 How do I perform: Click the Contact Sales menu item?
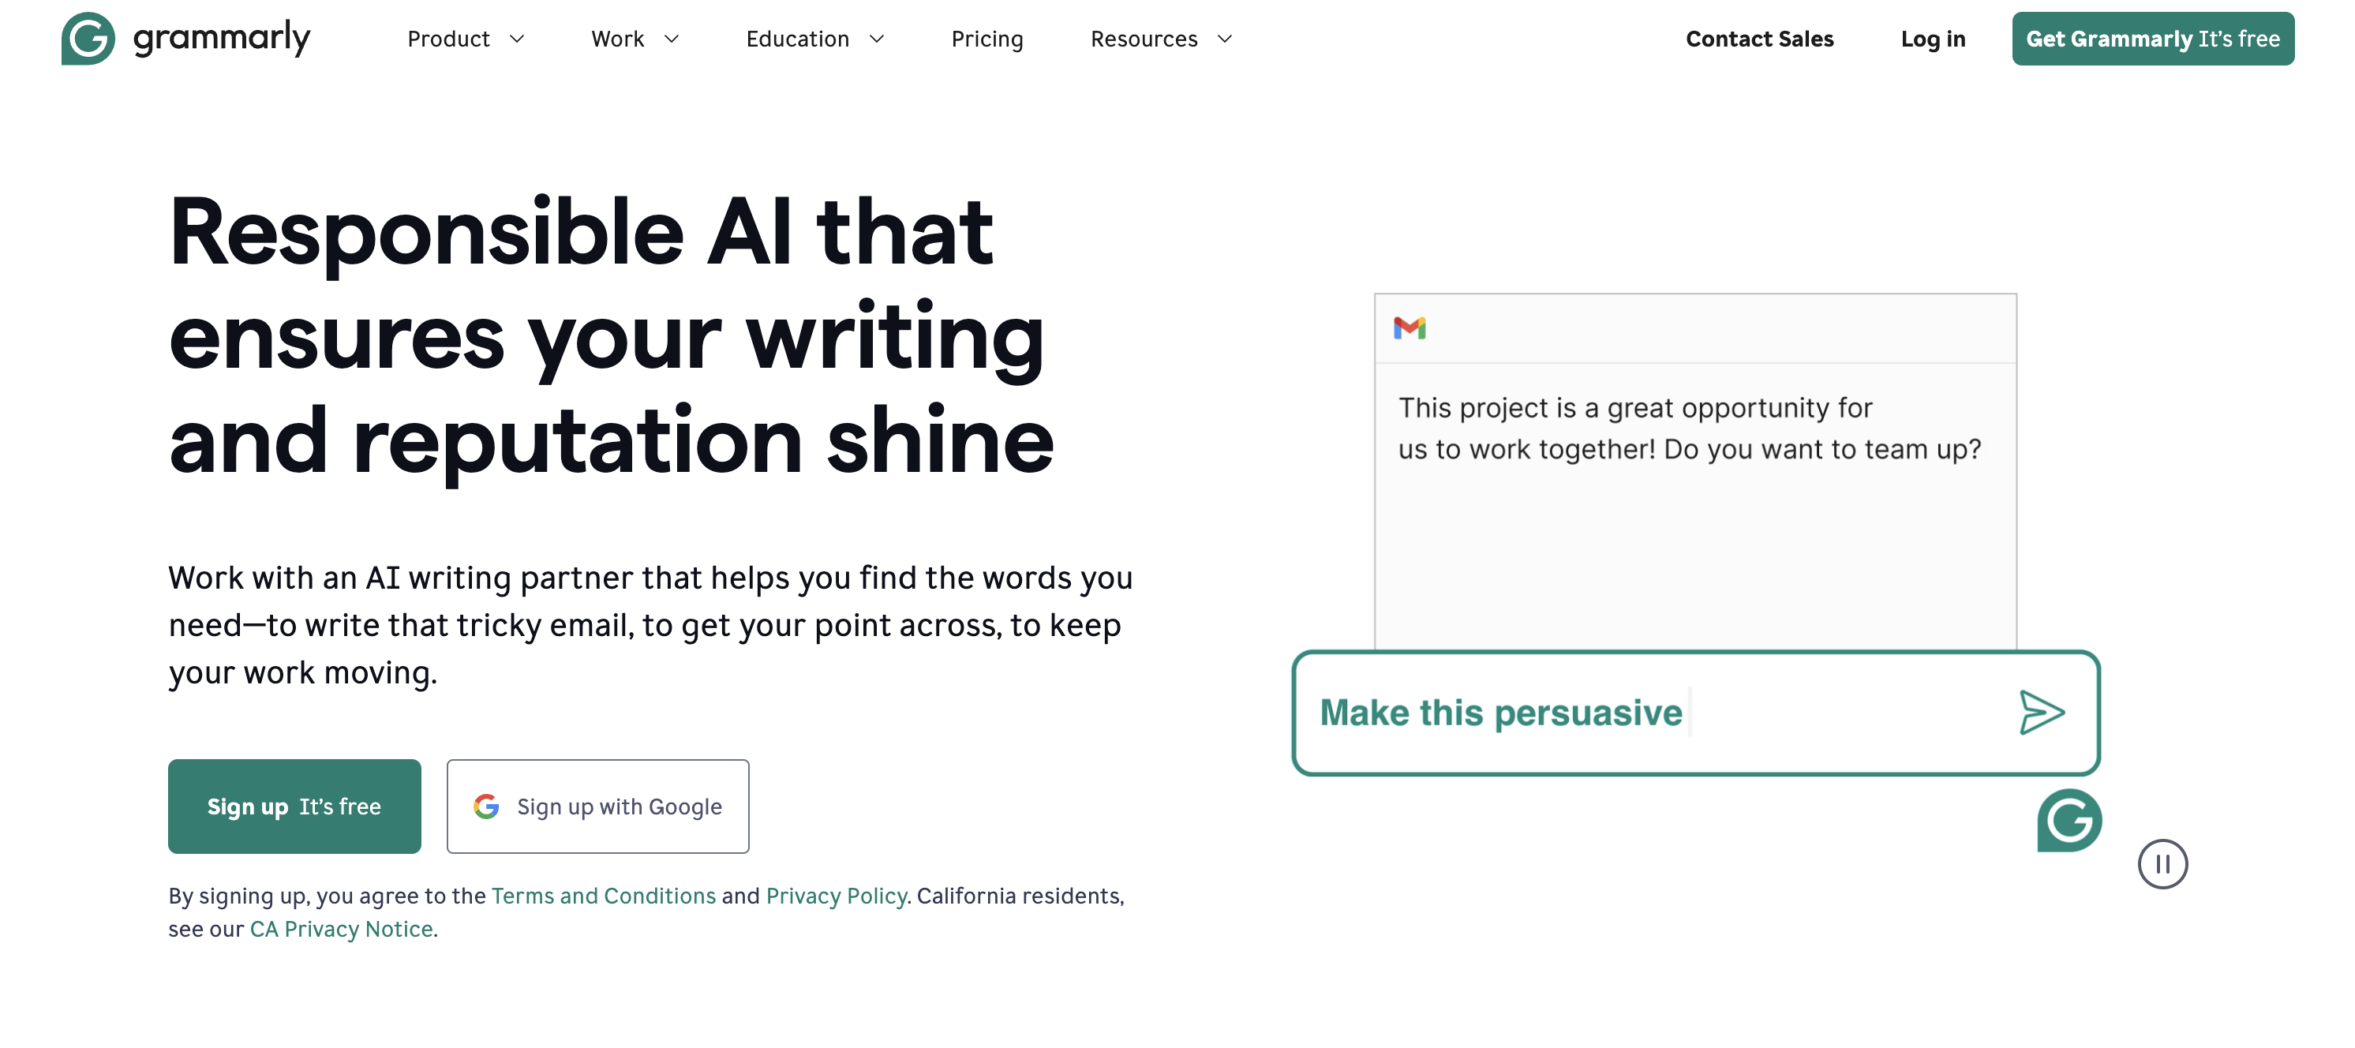[1758, 38]
